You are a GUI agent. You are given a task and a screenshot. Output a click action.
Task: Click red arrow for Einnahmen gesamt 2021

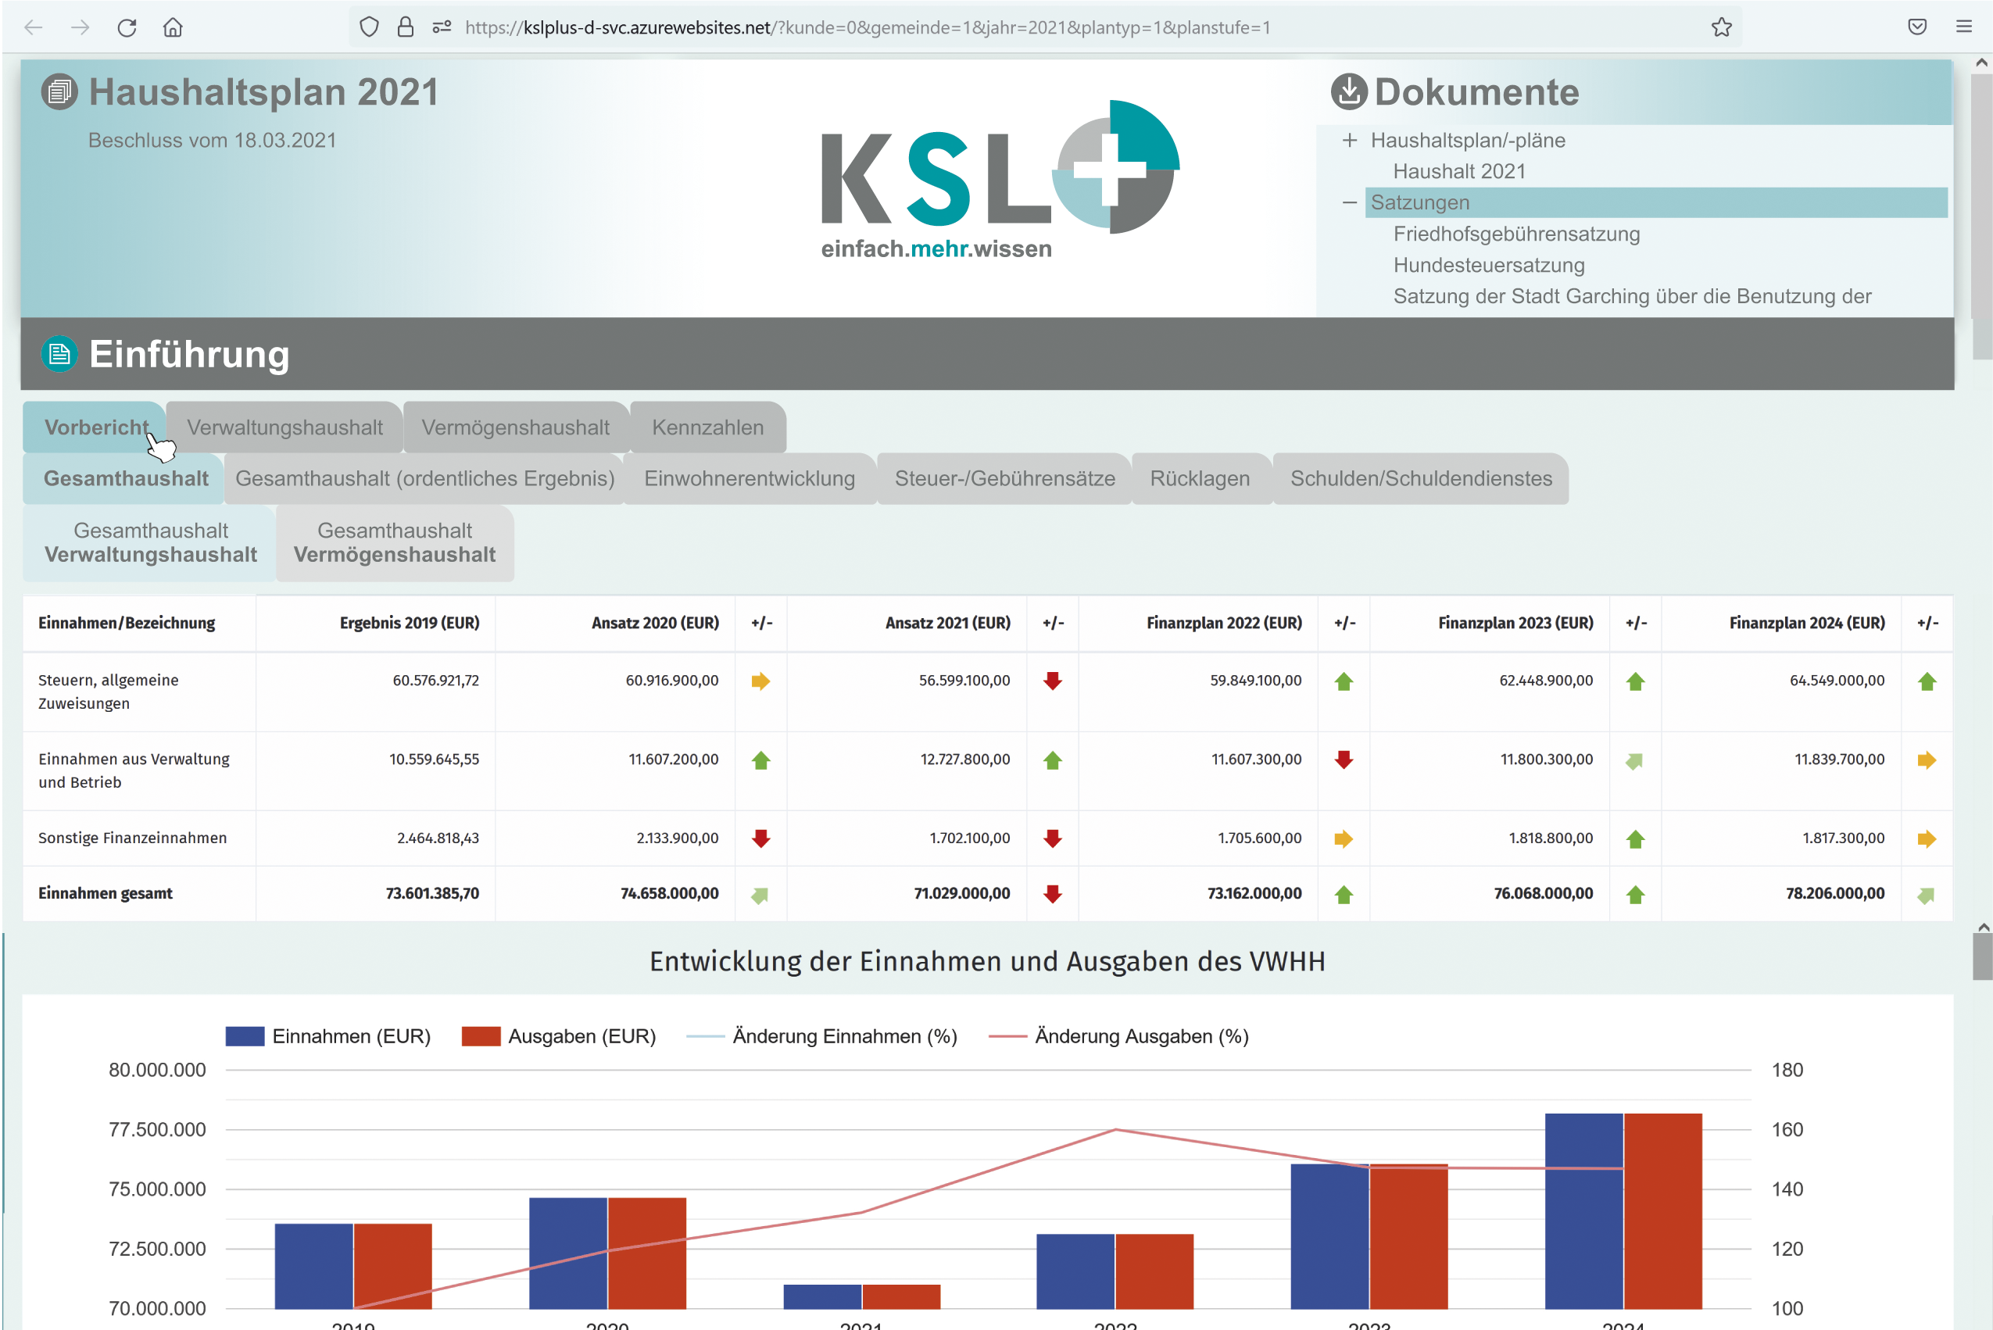pyautogui.click(x=1053, y=894)
